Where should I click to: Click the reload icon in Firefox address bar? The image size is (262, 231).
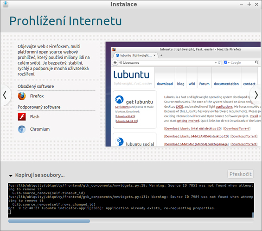[x=219, y=62]
